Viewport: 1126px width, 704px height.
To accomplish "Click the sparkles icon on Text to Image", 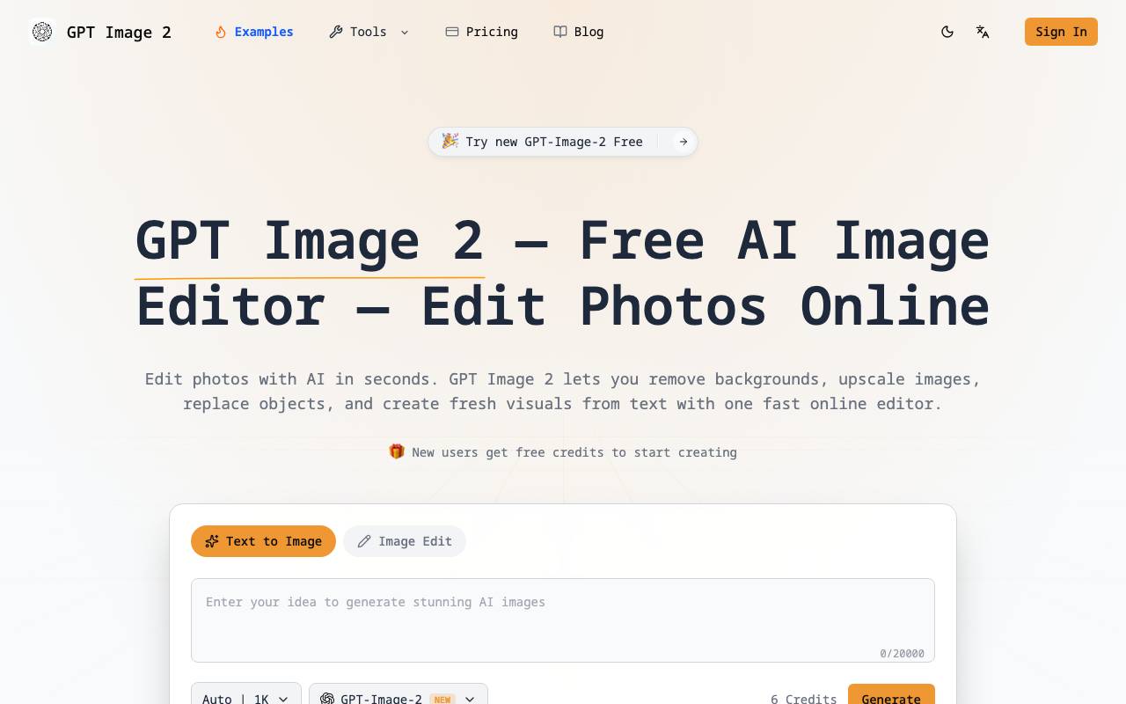I will click(212, 541).
